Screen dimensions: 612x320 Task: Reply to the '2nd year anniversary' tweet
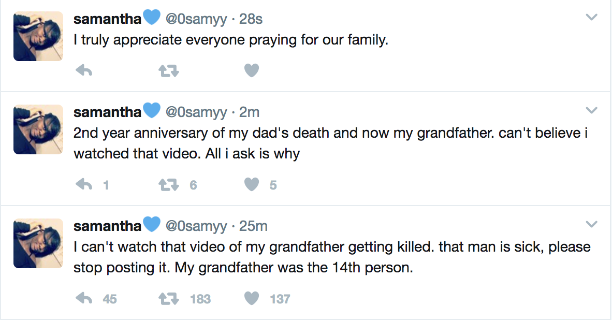(x=84, y=184)
